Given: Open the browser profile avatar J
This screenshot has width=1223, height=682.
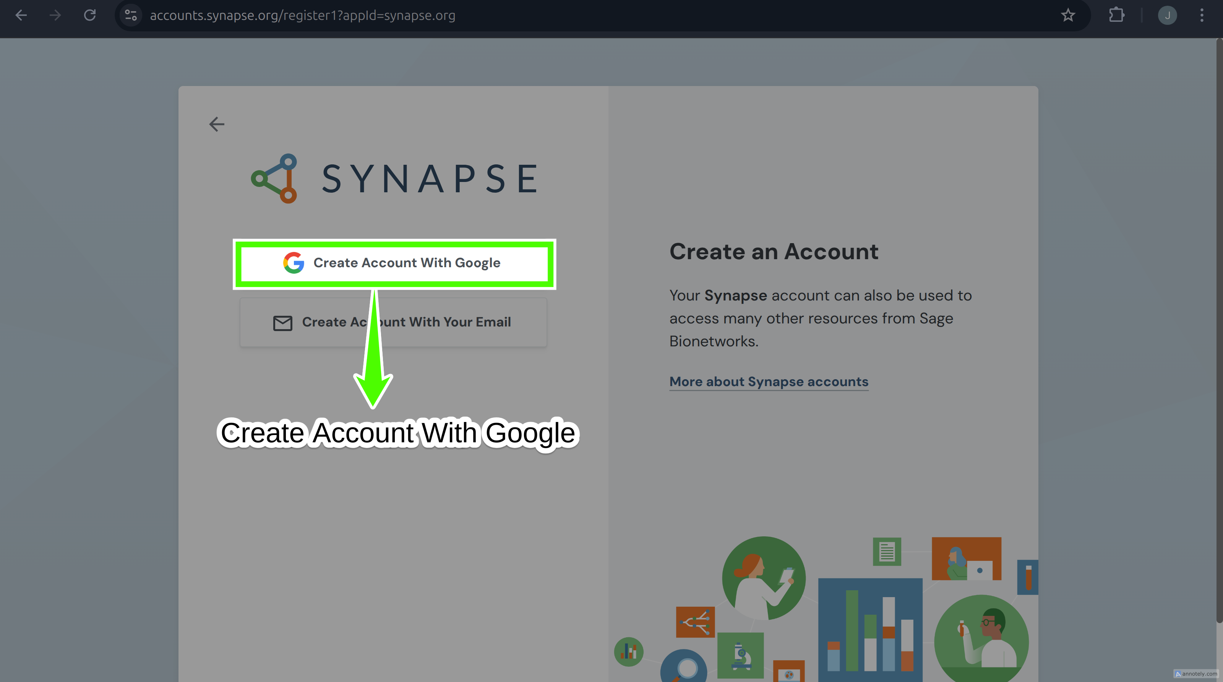Looking at the screenshot, I should (1168, 15).
